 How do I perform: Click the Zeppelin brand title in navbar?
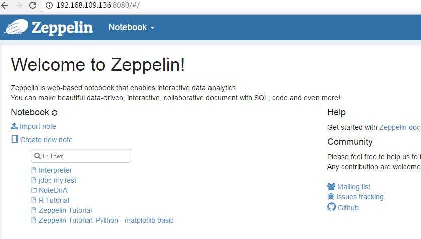(62, 27)
